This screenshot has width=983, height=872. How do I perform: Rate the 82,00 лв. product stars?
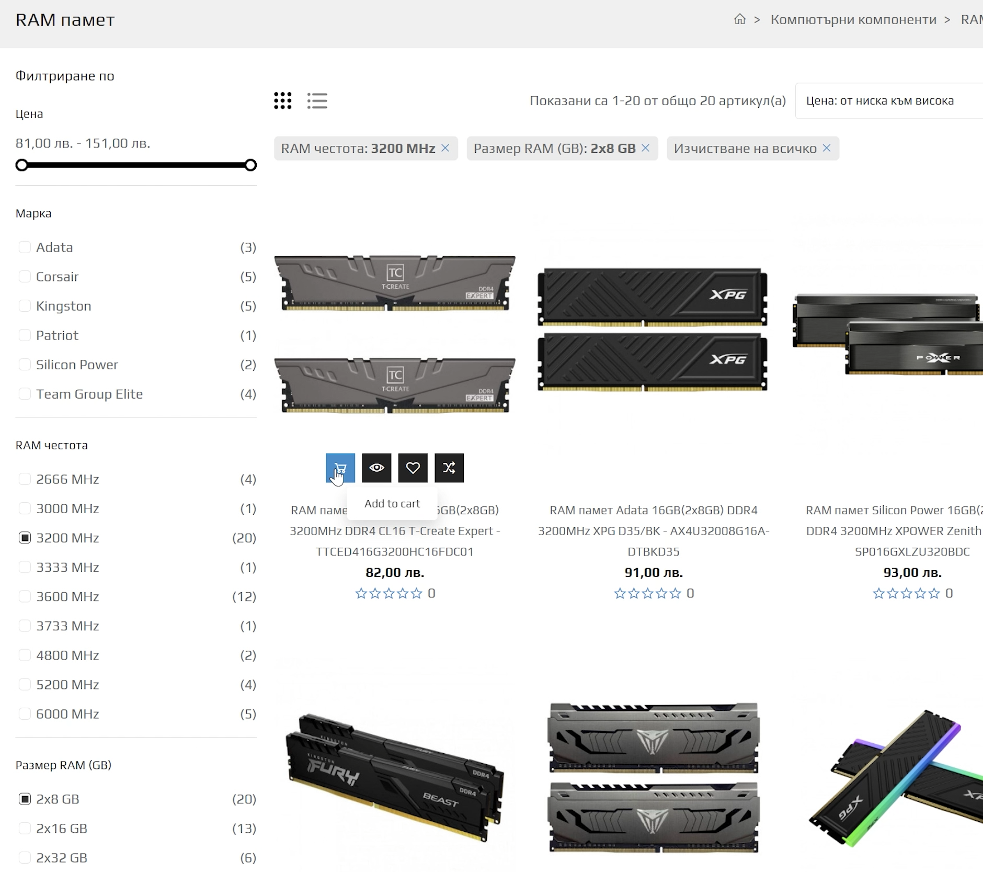pyautogui.click(x=388, y=593)
